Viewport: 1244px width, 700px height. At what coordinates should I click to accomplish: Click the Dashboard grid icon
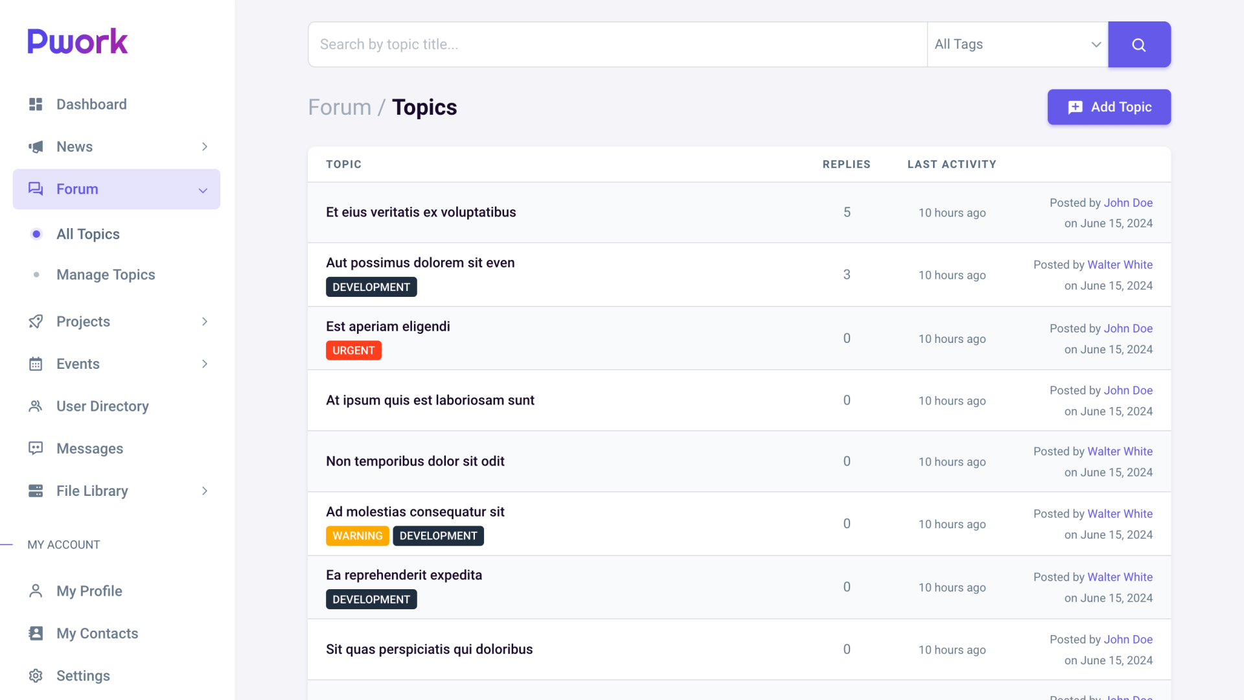36,104
